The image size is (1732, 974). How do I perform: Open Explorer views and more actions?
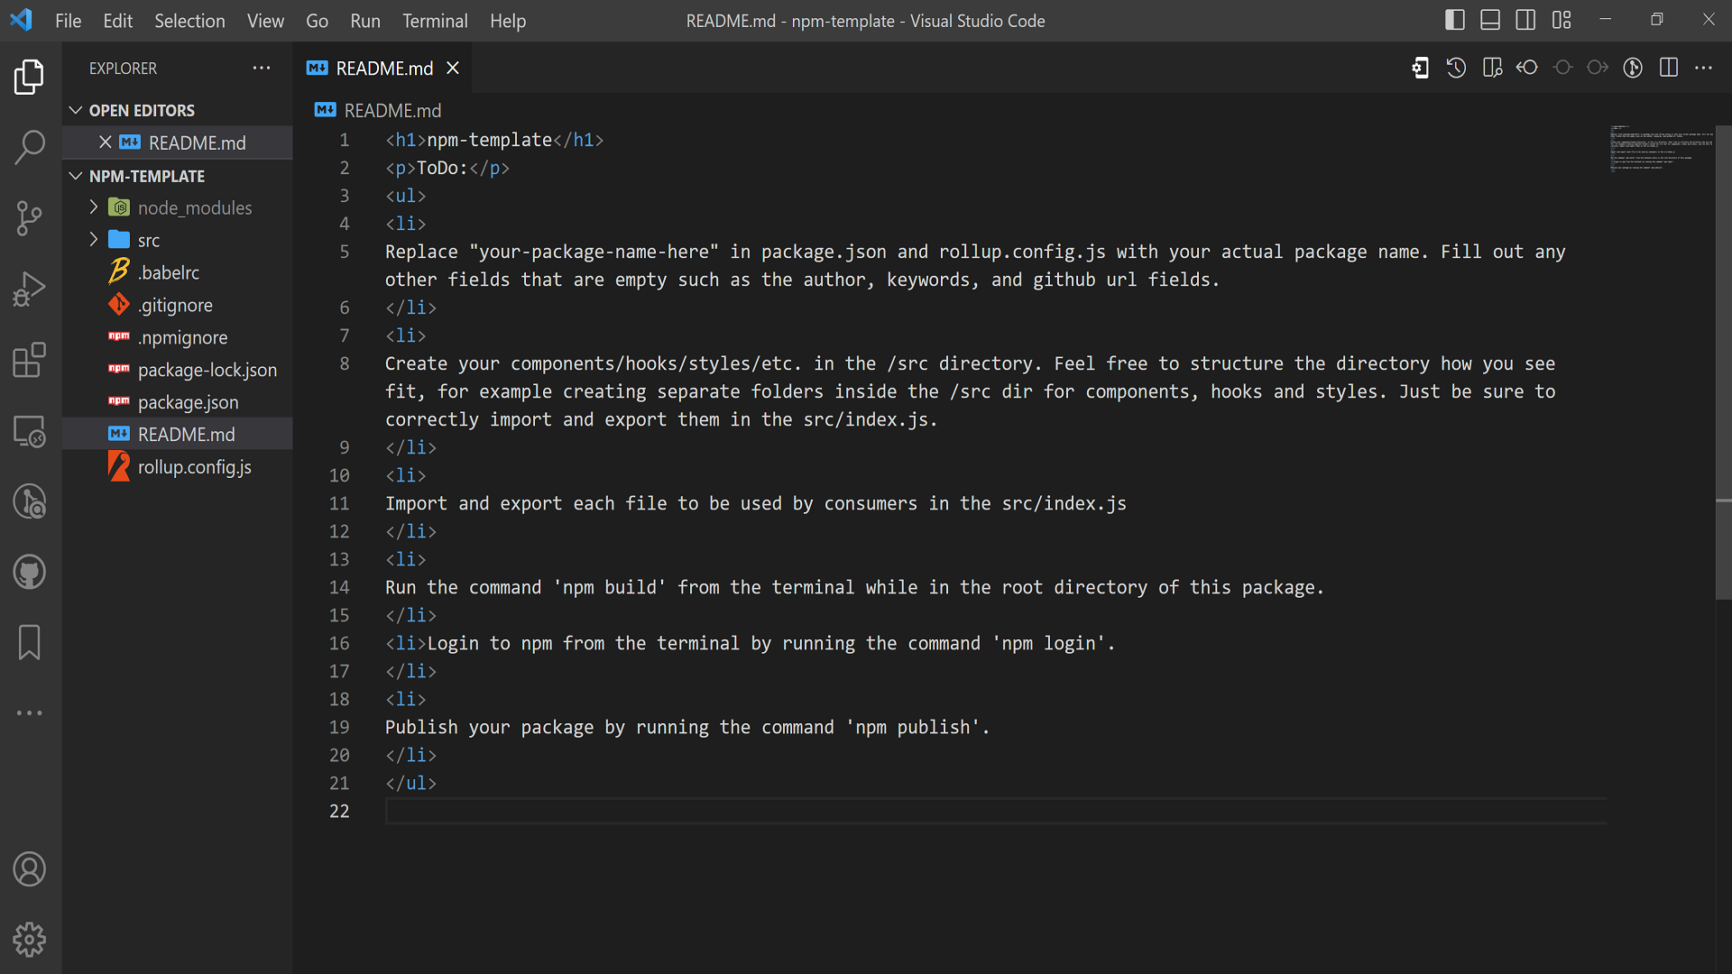click(x=262, y=68)
